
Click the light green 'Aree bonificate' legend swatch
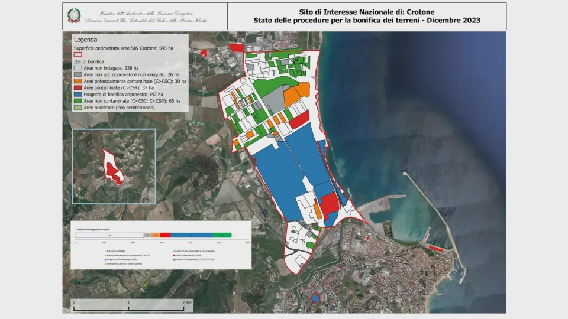pos(78,108)
